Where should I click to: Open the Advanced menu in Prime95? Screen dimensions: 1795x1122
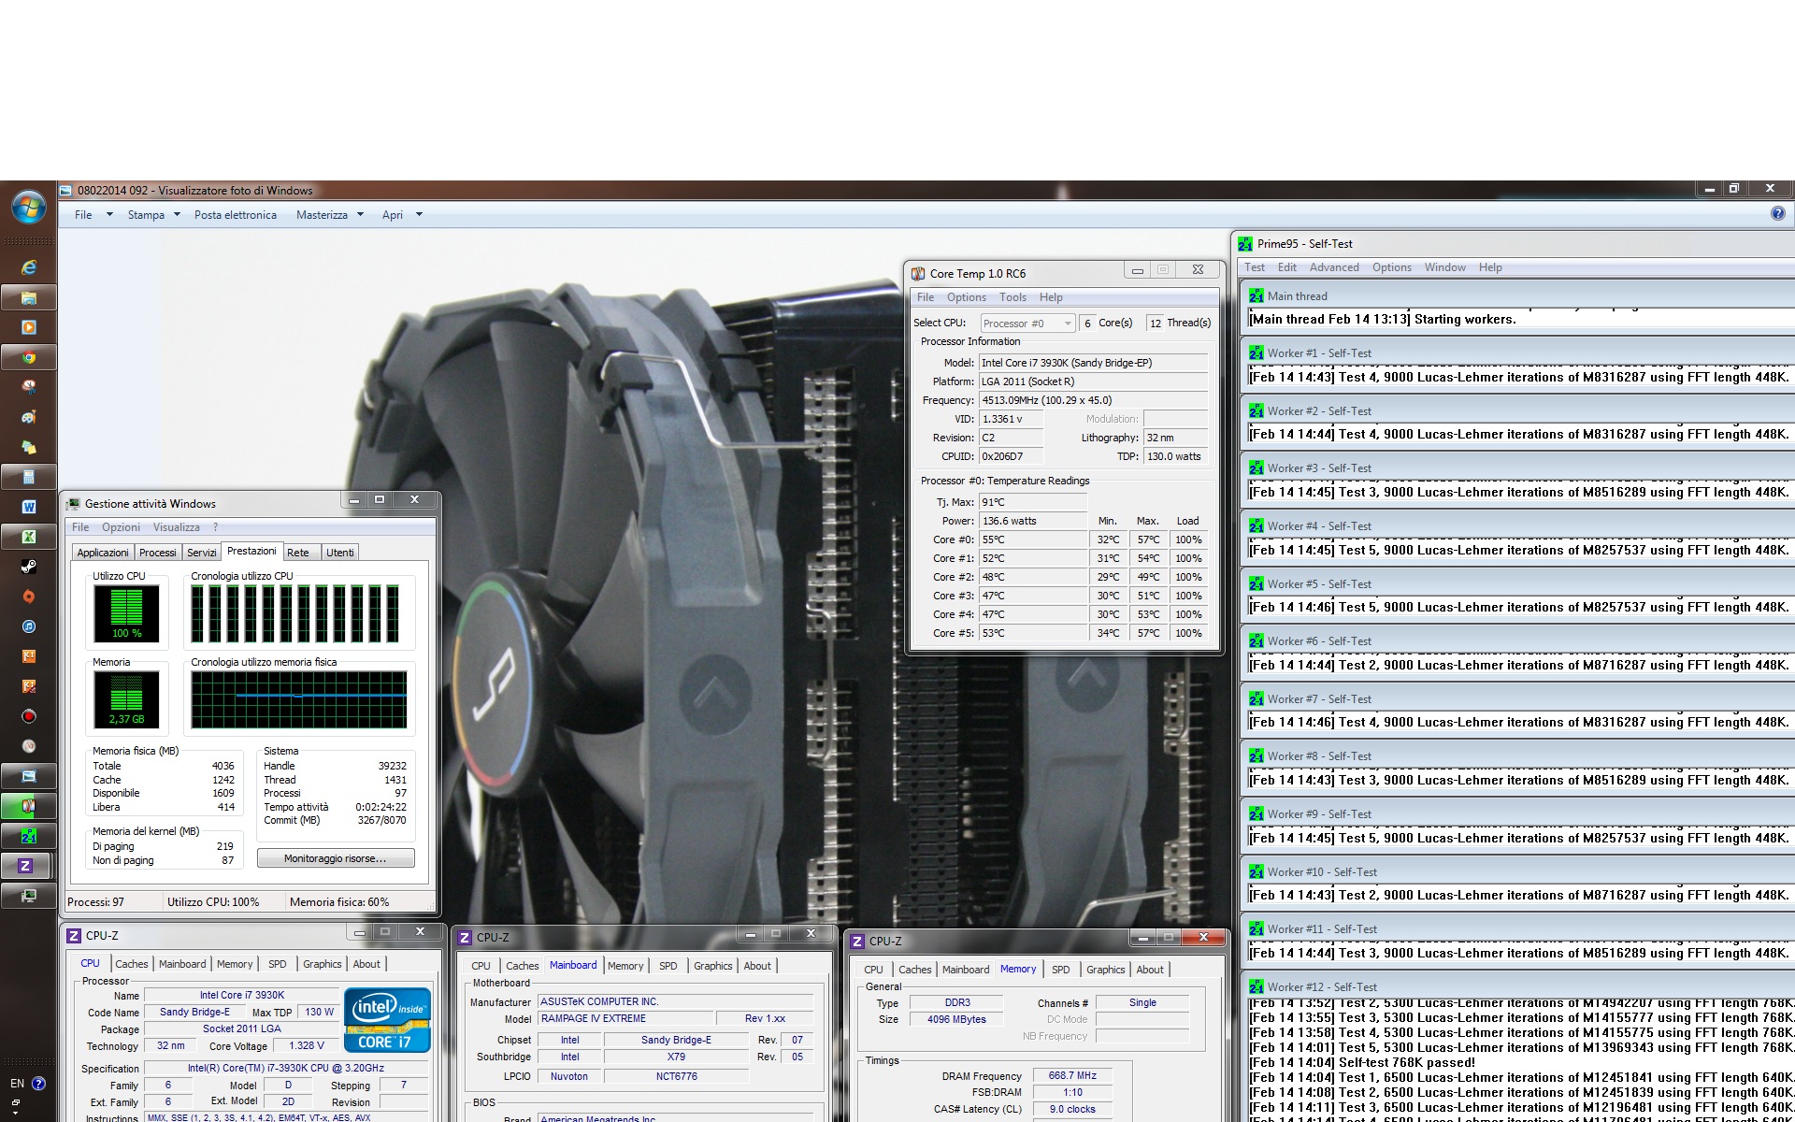point(1334,267)
